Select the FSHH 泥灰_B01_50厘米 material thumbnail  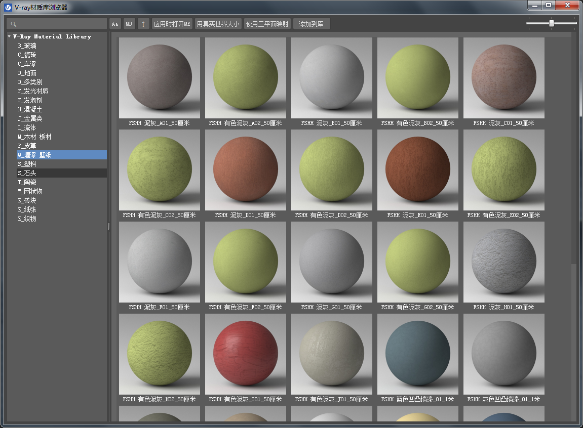pyautogui.click(x=332, y=78)
